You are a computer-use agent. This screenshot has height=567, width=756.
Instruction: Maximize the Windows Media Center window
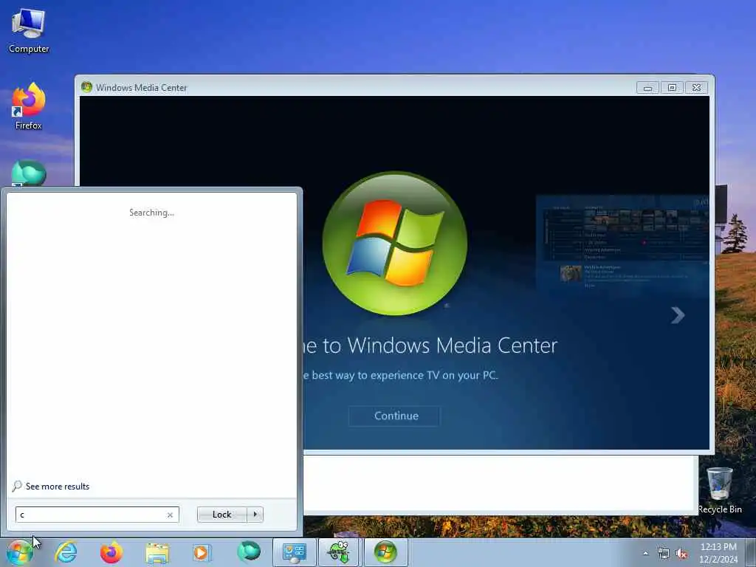pyautogui.click(x=672, y=88)
